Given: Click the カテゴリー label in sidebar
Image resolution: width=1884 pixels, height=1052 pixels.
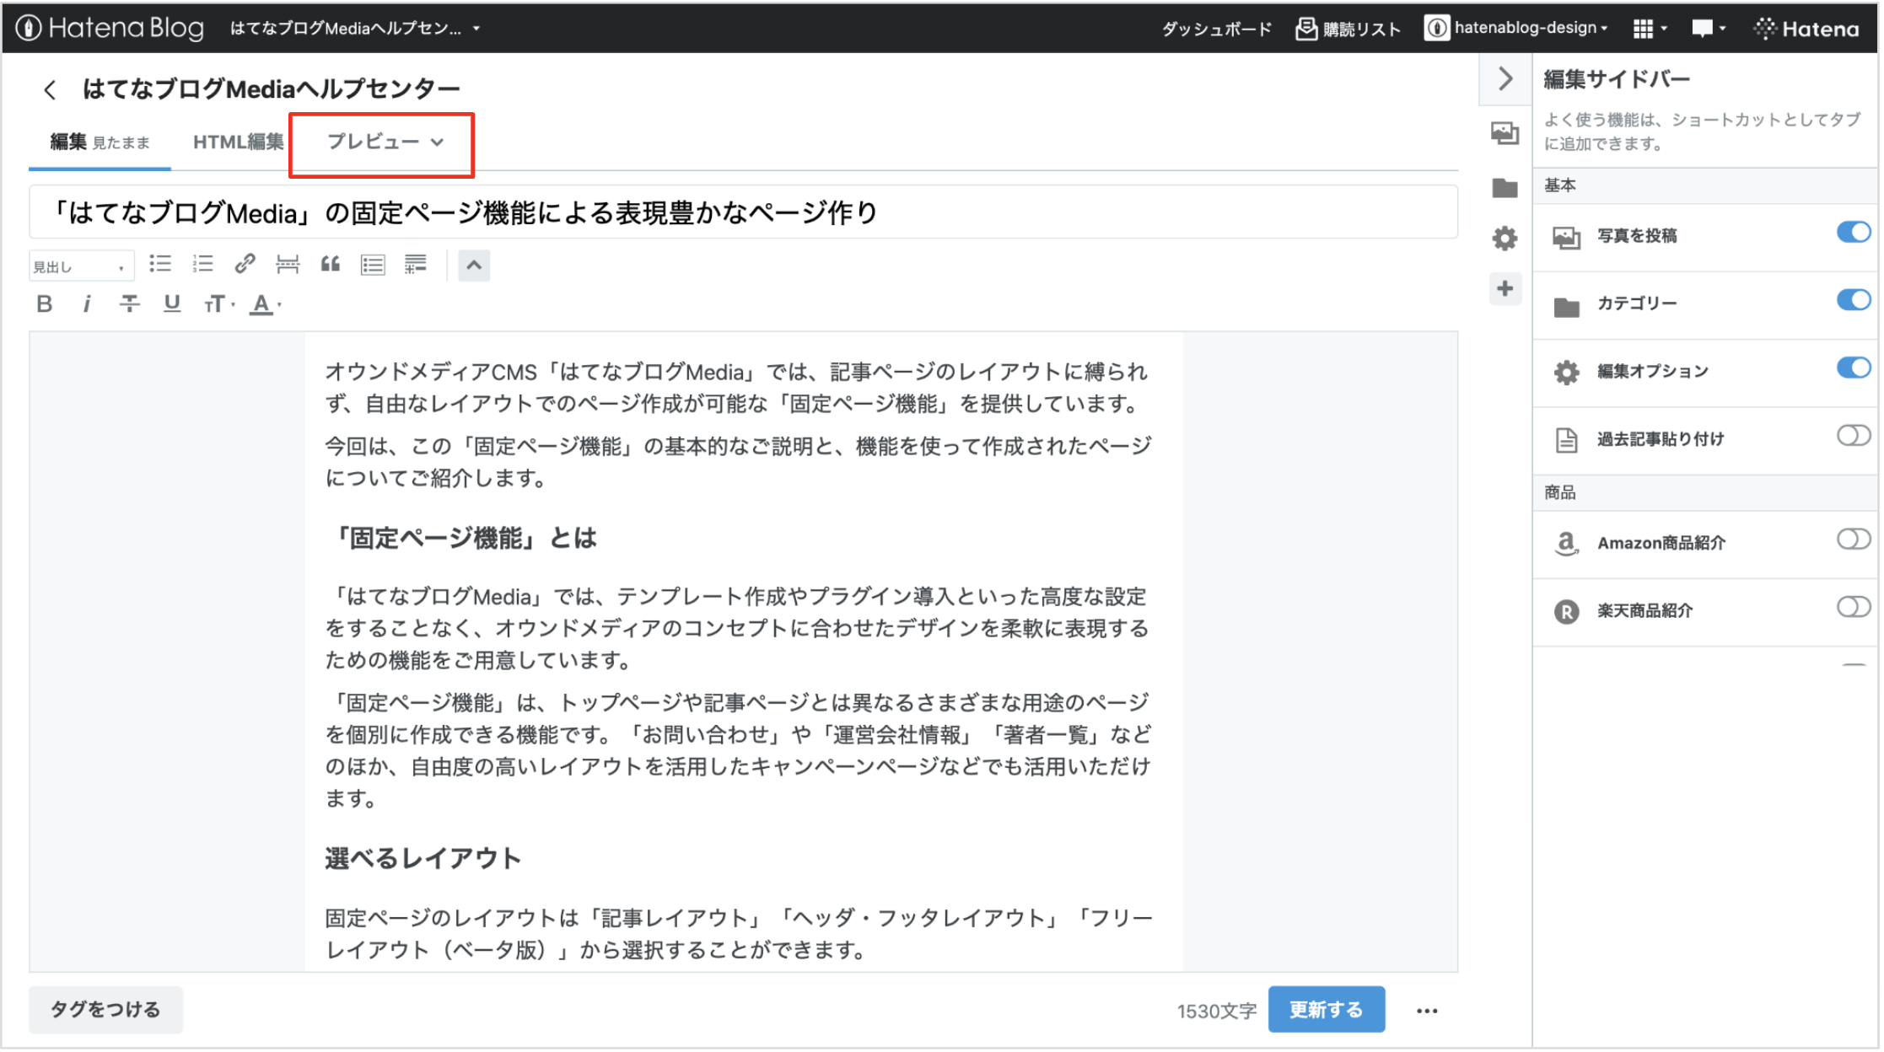Looking at the screenshot, I should click(x=1637, y=303).
